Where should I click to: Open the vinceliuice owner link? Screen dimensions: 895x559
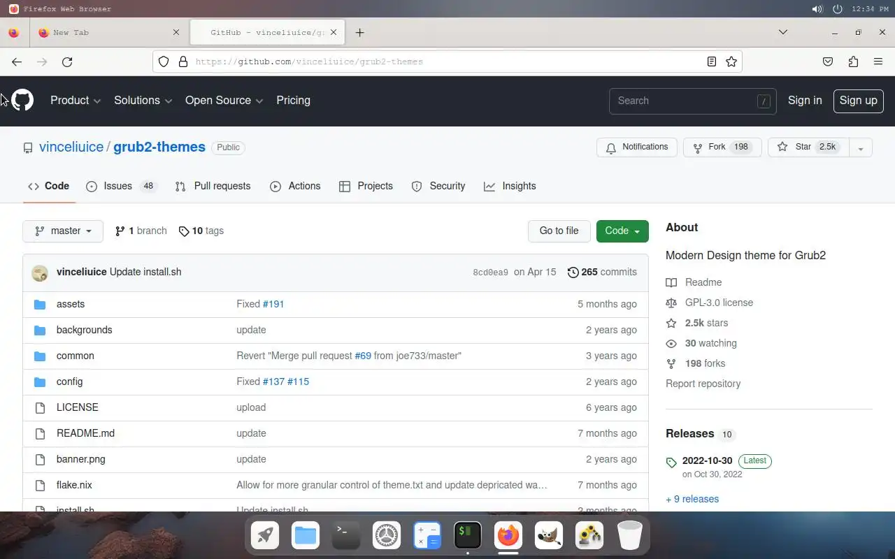[x=71, y=147]
